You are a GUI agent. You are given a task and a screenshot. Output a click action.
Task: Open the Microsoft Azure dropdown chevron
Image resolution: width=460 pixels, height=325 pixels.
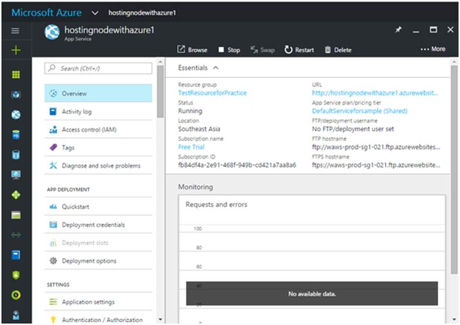click(95, 13)
